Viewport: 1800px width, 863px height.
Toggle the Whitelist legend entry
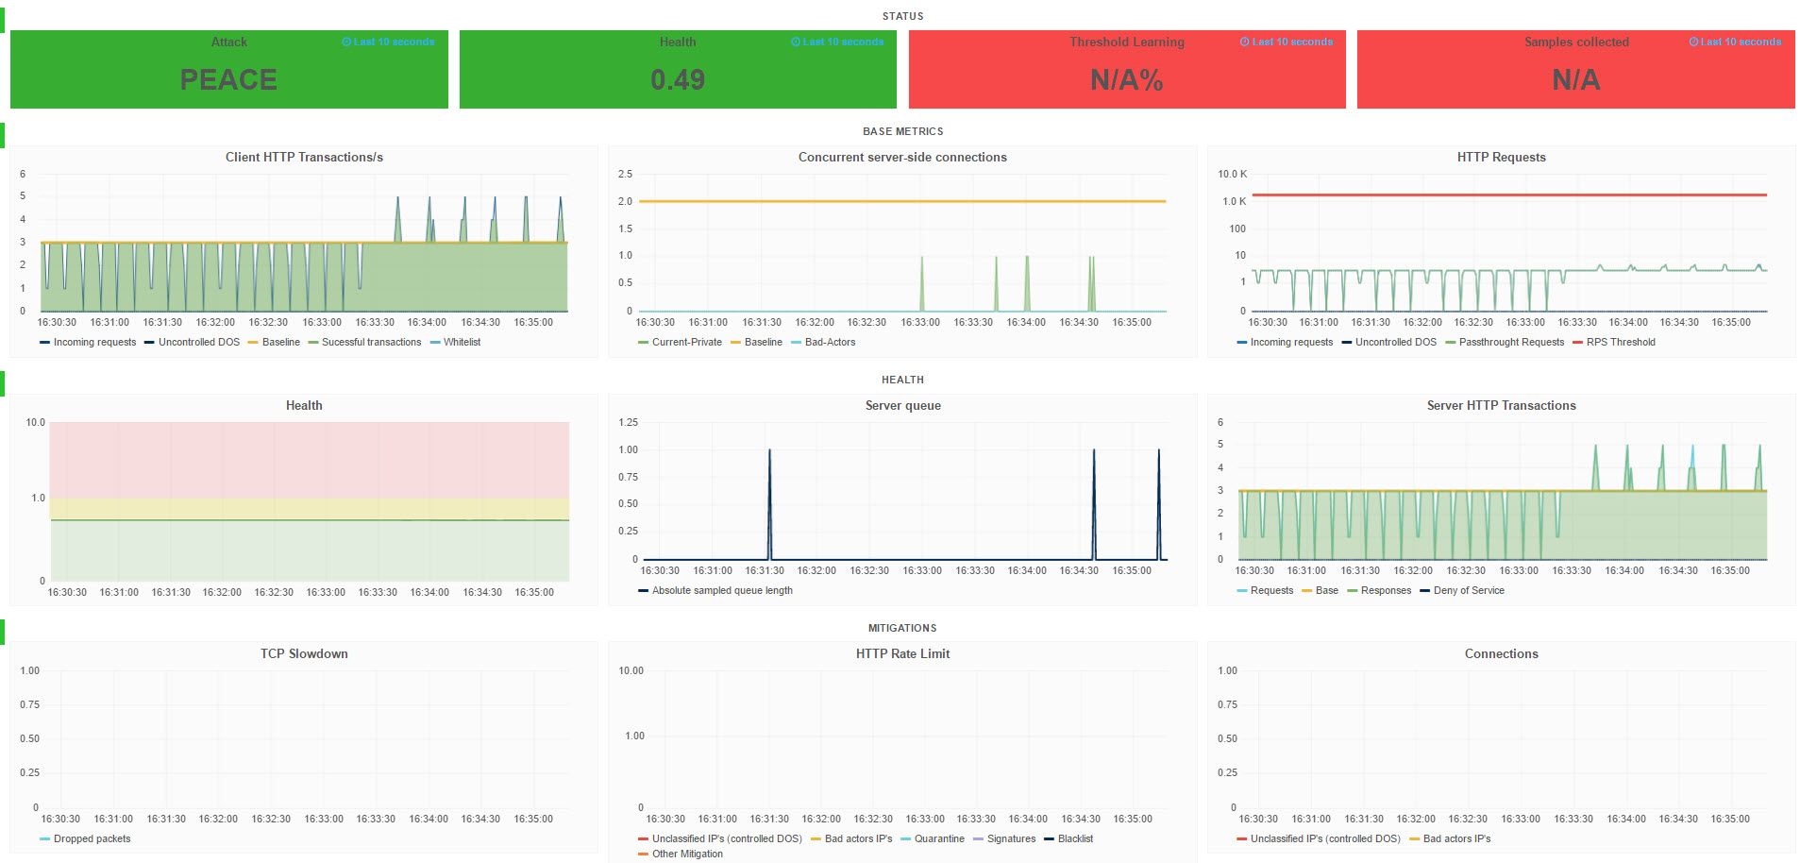tap(462, 343)
